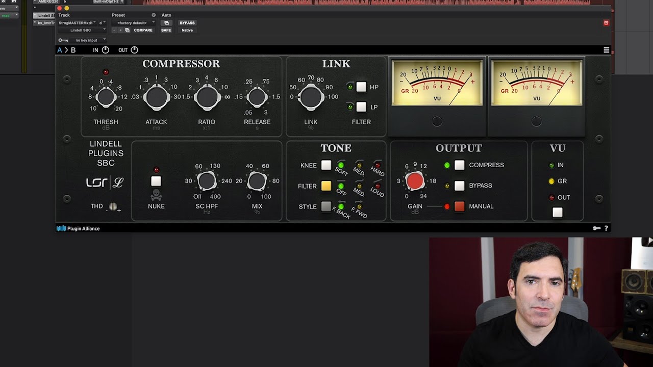The image size is (653, 367).
Task: Click the next preset plus button
Action: [x=120, y=30]
